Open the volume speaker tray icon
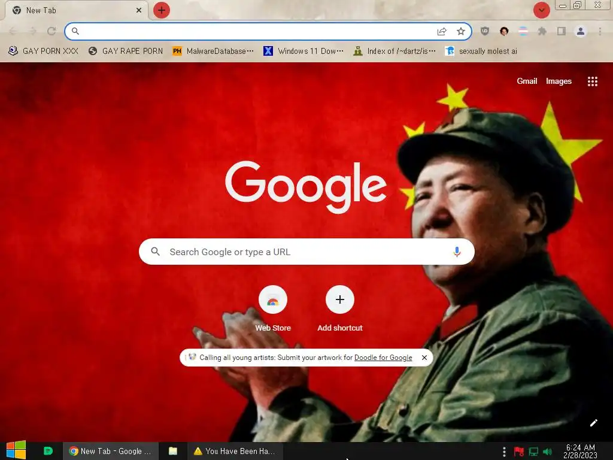Viewport: 613px width, 460px height. pos(547,452)
